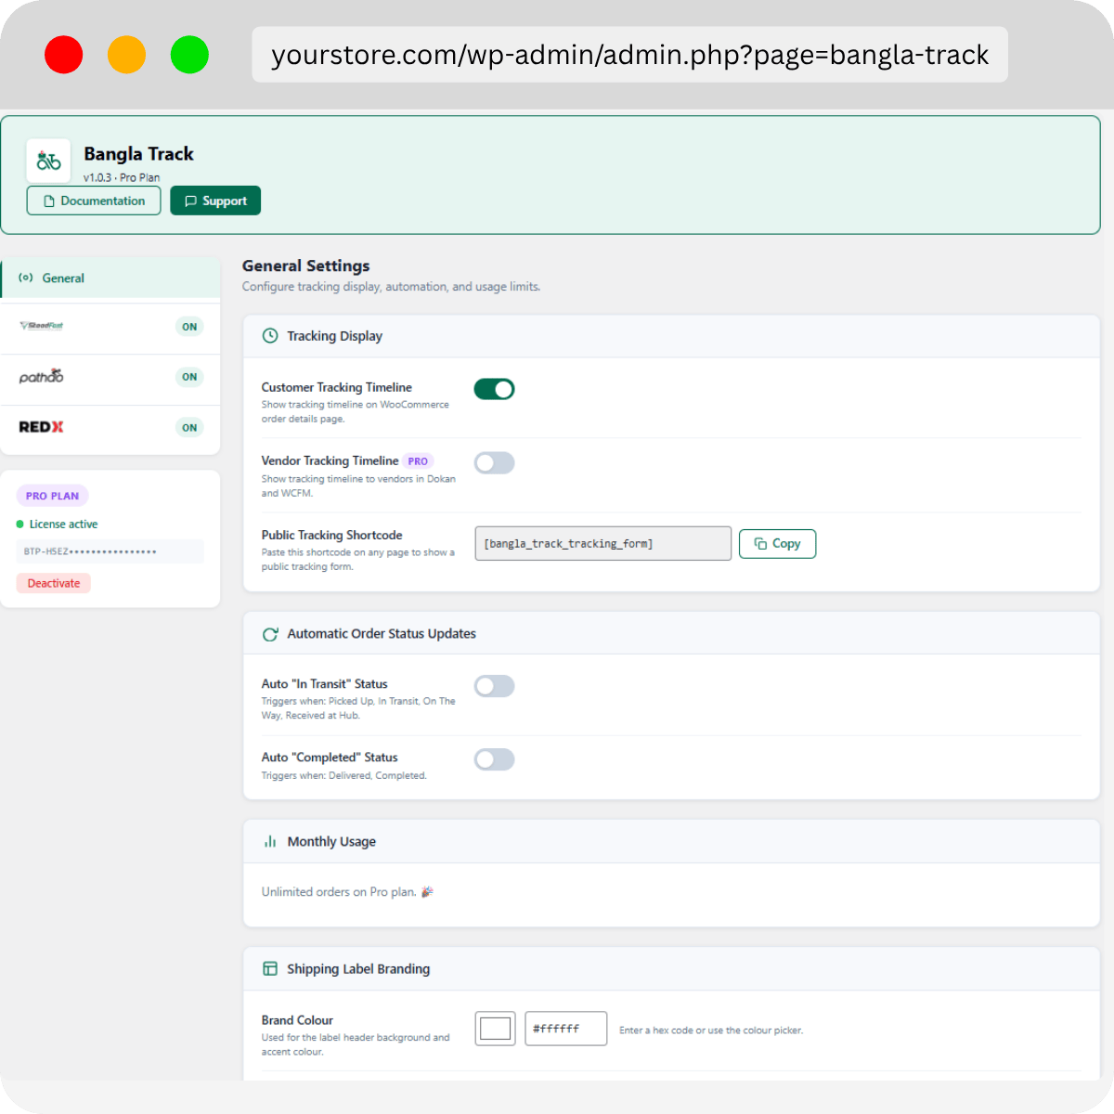Image resolution: width=1114 pixels, height=1114 pixels.
Task: Click the Bangla Track bicycle logo
Action: tap(48, 162)
